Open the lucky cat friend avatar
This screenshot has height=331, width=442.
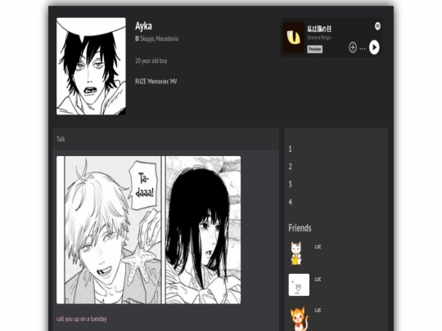[x=296, y=253]
